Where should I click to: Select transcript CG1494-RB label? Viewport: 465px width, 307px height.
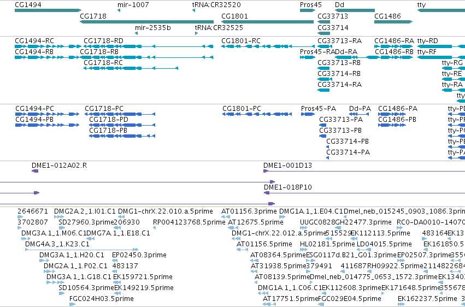tap(34, 51)
